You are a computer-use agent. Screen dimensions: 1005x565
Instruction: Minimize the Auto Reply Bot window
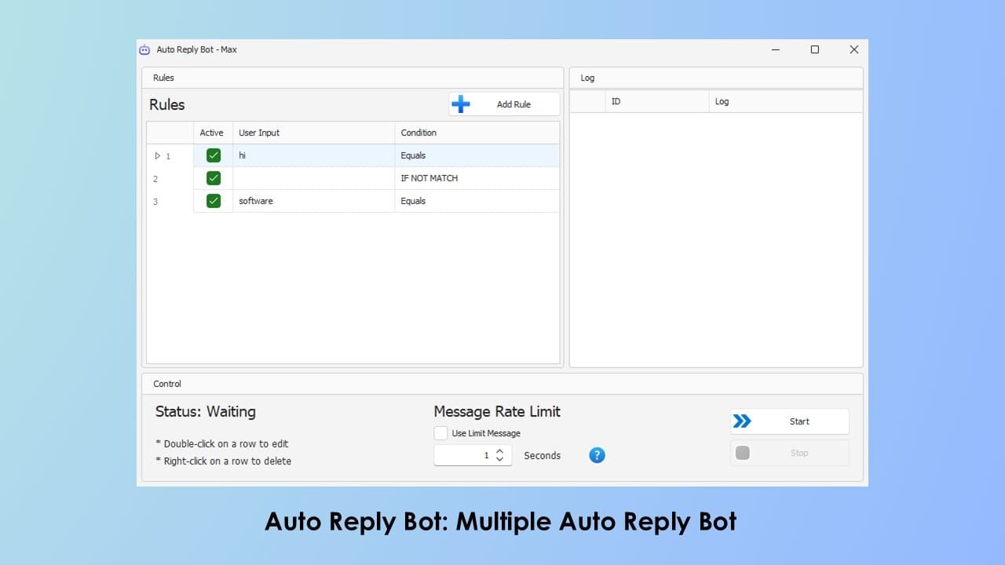point(776,49)
